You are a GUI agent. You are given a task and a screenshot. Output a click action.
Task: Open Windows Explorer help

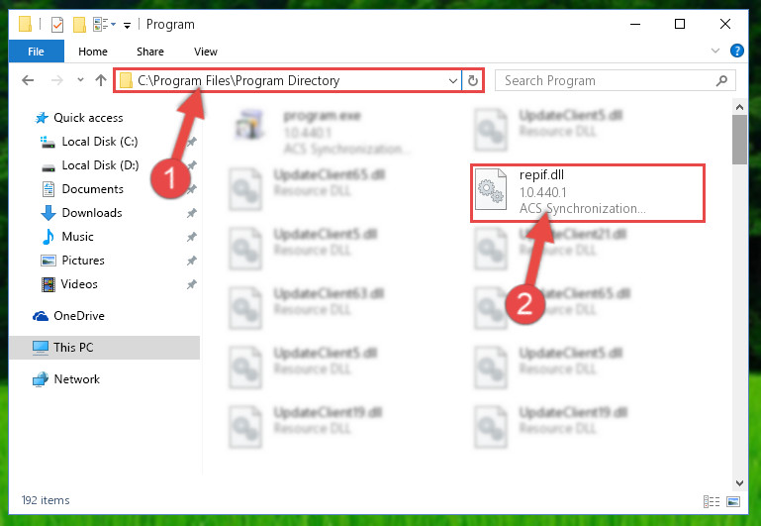(736, 51)
